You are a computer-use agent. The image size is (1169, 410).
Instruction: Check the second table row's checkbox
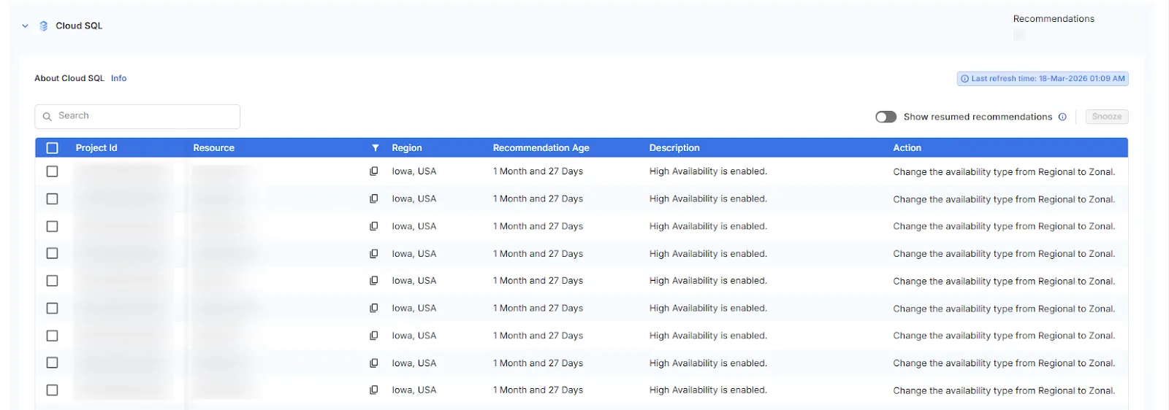[x=52, y=199]
